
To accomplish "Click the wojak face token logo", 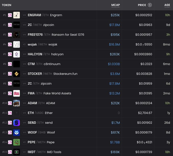I will [17, 44].
